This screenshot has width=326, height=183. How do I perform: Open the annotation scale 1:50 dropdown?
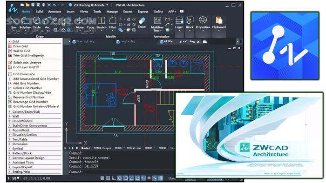pos(14,178)
